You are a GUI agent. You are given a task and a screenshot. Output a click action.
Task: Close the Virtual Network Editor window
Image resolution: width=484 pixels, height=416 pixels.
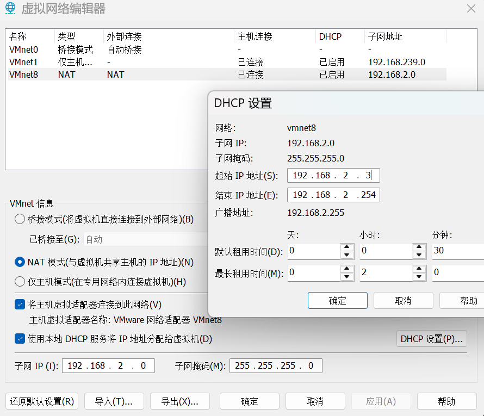pos(471,8)
